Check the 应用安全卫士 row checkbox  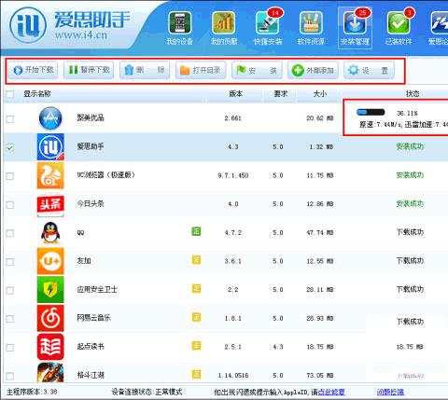tap(10, 290)
